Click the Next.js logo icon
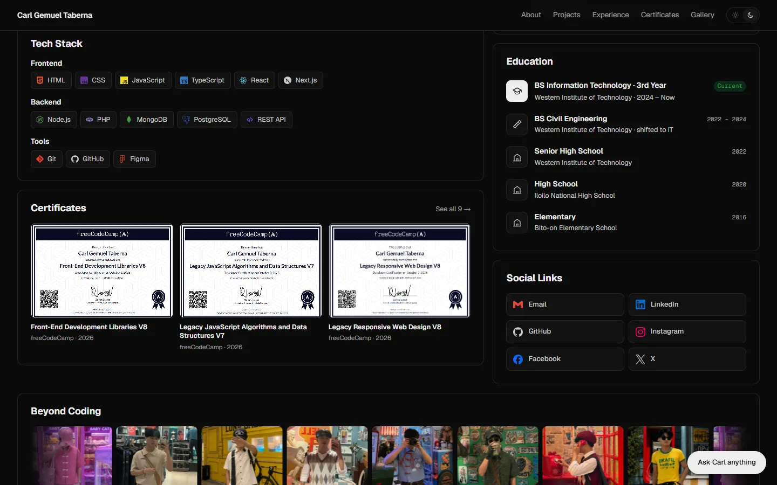 (288, 80)
